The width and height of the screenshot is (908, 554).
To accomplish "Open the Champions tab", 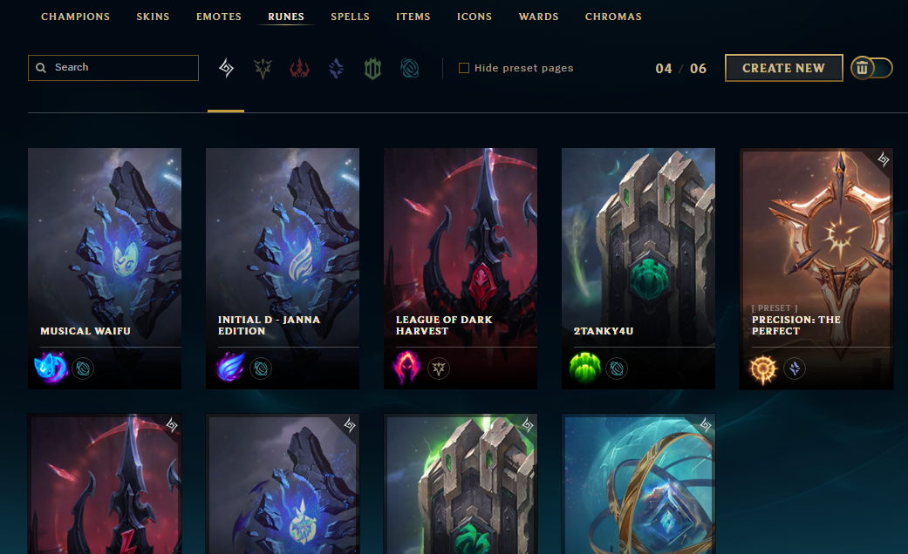I will click(x=75, y=17).
